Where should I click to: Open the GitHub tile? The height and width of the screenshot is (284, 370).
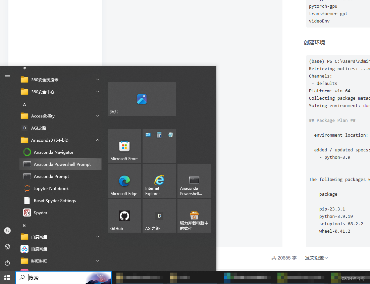[x=124, y=216]
